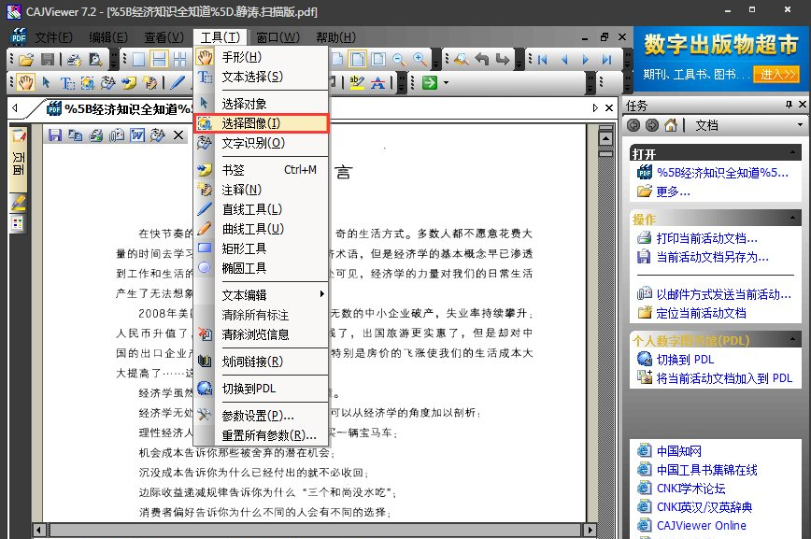The image size is (811, 539).
Task: Click the Zoom In magnifier icon
Action: [x=420, y=60]
